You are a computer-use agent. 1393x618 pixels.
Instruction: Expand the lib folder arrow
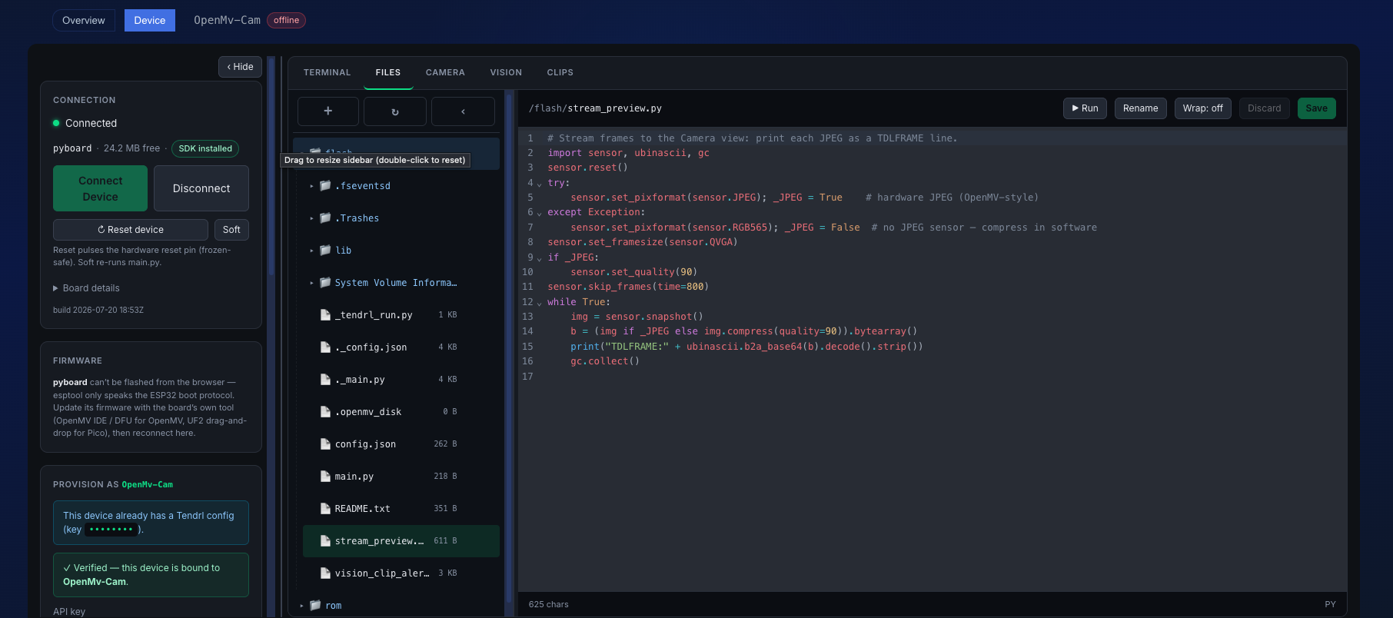311,251
